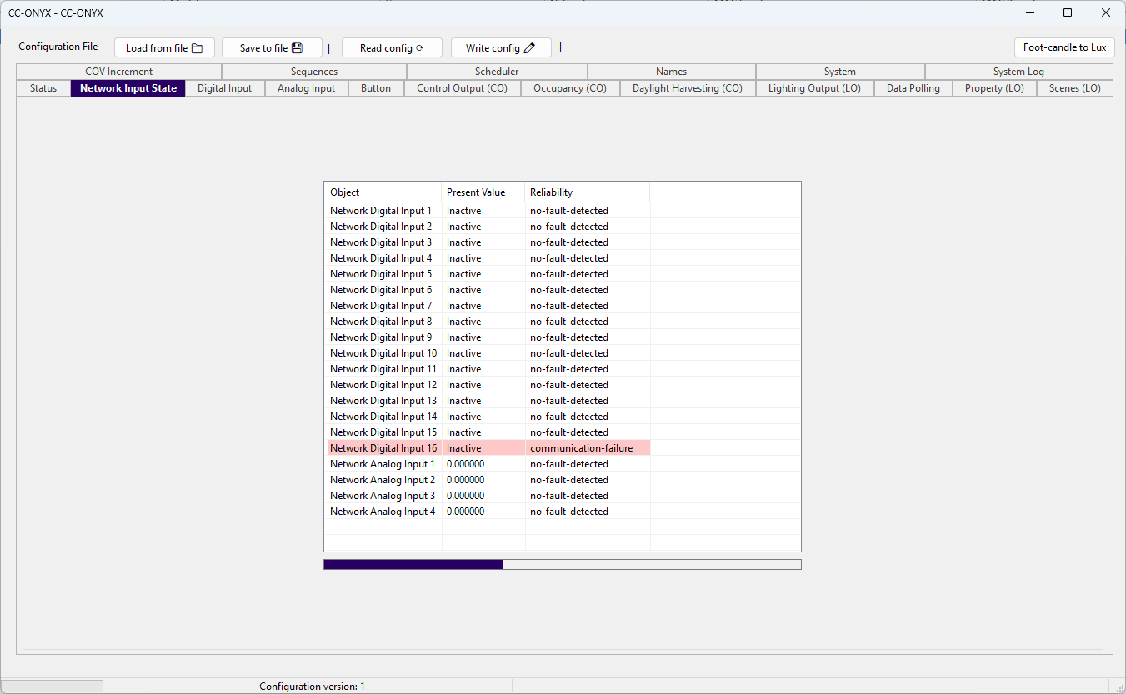
Task: Click the pencil icon on Write config
Action: click(529, 48)
